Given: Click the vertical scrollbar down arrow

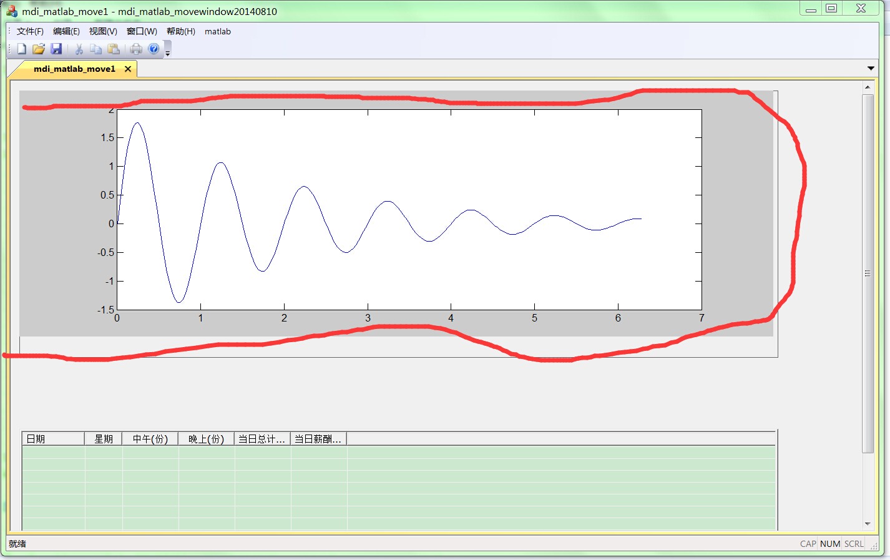Looking at the screenshot, I should point(868,524).
